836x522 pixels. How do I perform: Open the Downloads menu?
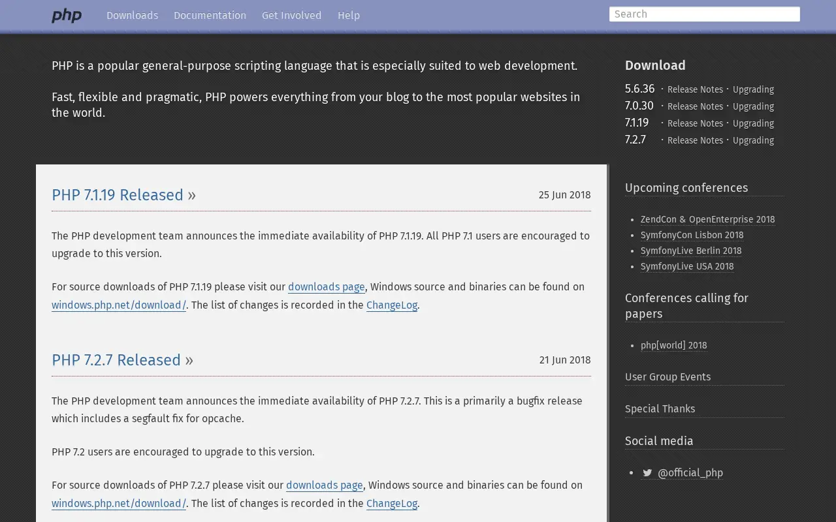[x=132, y=16]
